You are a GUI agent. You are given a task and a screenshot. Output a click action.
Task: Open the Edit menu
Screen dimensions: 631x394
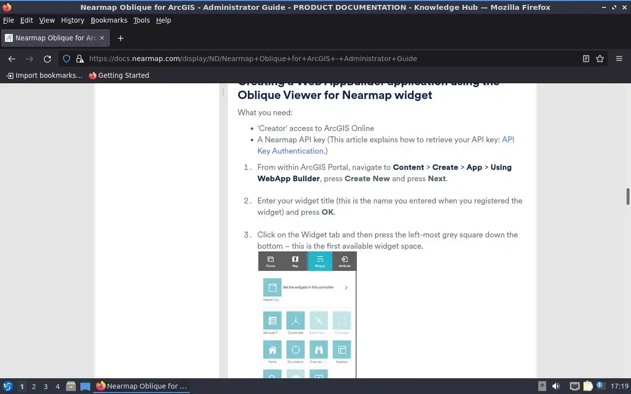tap(27, 20)
